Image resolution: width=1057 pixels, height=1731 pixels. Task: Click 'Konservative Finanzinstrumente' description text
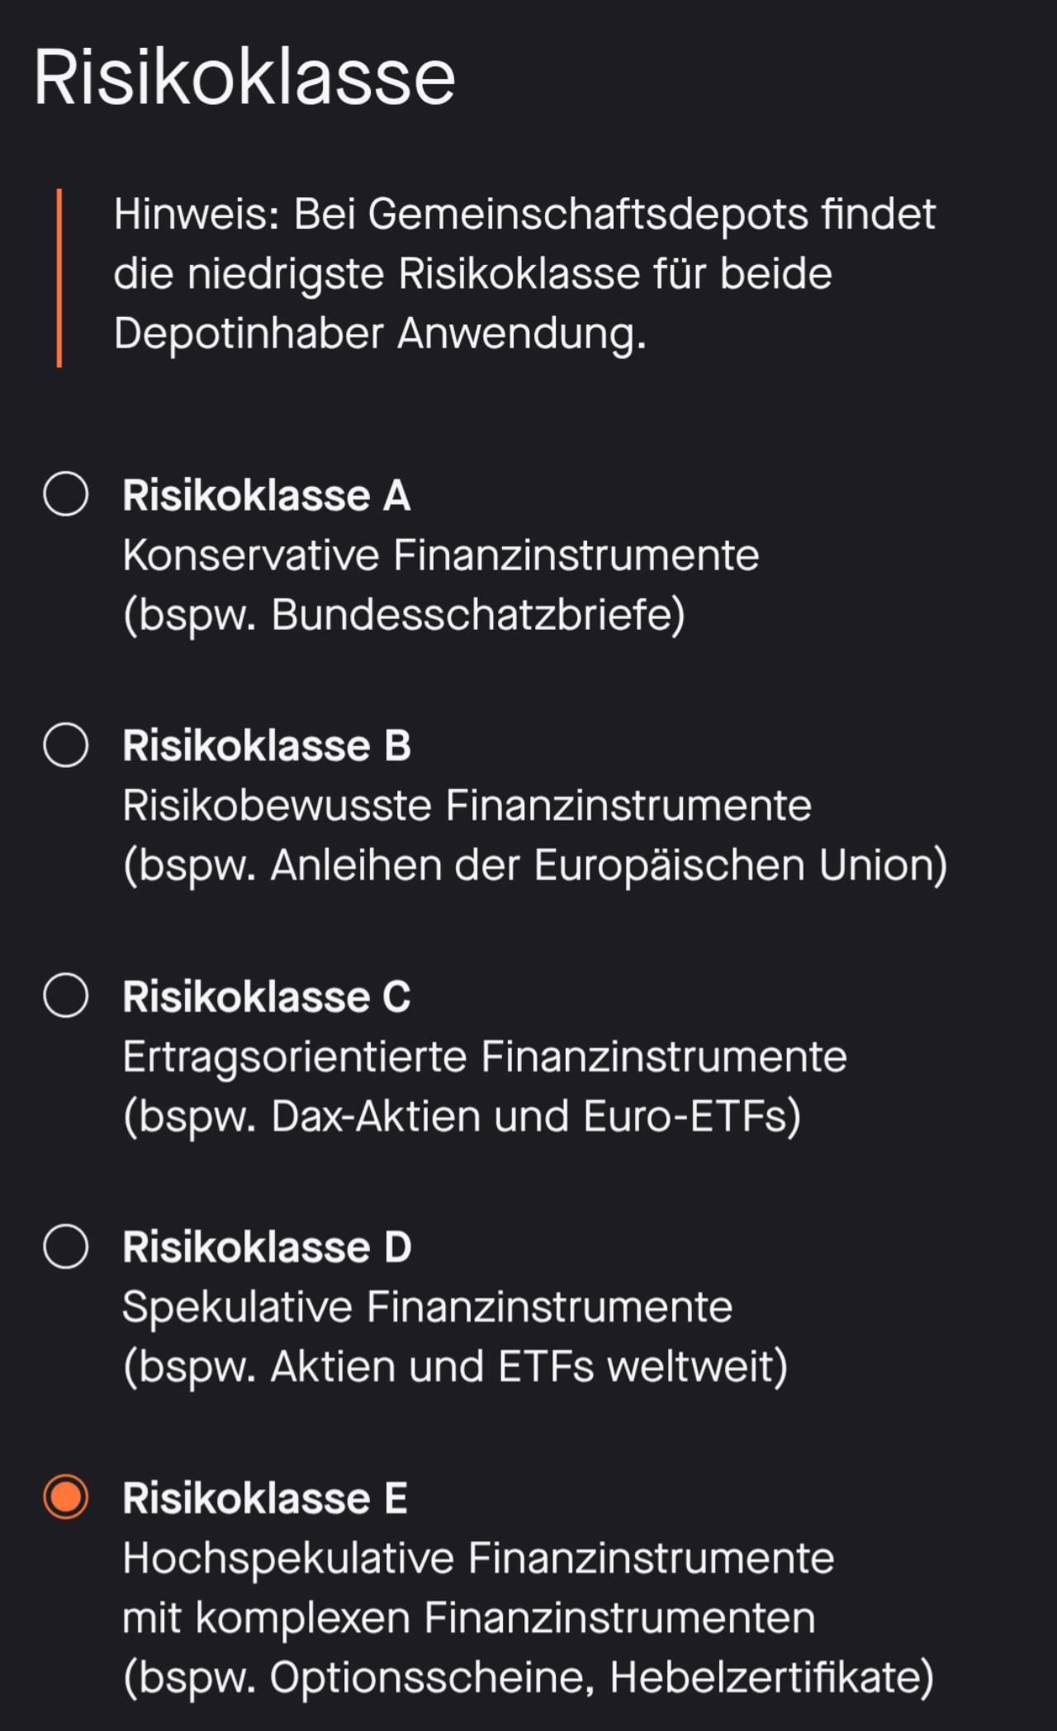click(x=440, y=555)
